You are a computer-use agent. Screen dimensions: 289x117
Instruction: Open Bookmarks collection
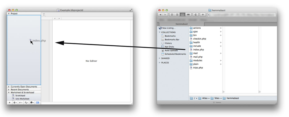(168, 36)
